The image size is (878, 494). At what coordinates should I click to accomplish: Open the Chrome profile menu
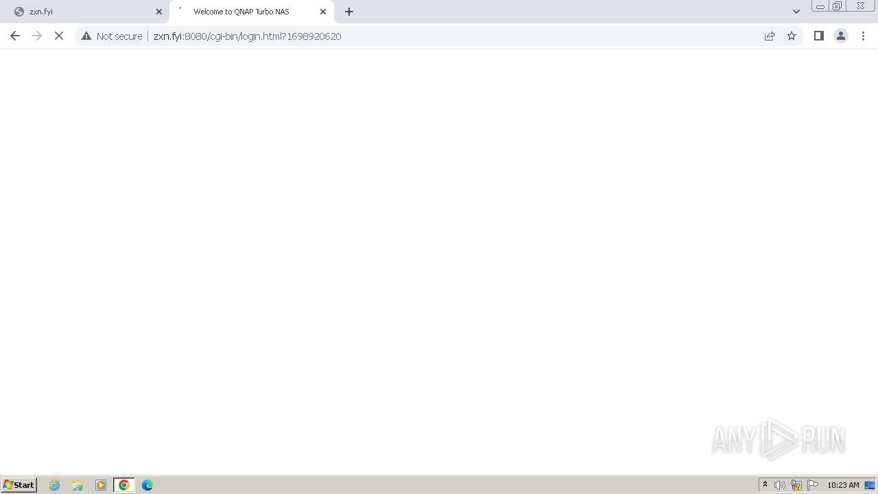[x=841, y=36]
